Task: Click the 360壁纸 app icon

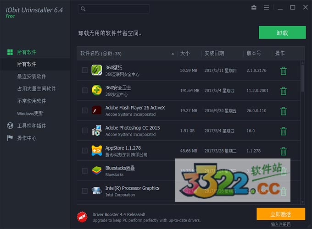Action: 97,70
